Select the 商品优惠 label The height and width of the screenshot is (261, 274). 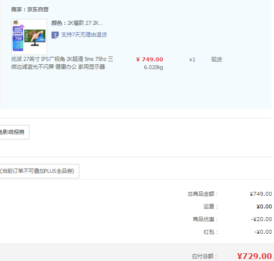[x=205, y=219]
